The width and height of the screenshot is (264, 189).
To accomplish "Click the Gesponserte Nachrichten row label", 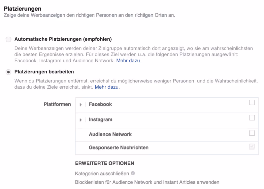I will coord(119,148).
